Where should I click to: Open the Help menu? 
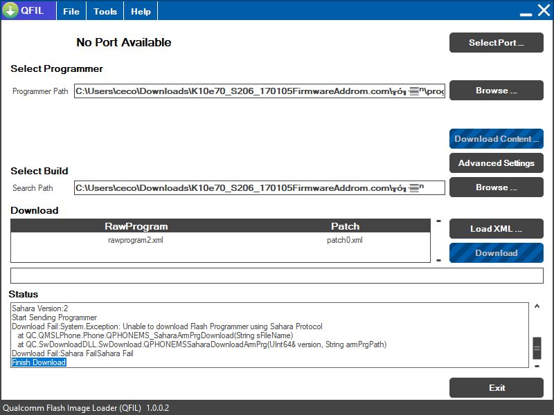coord(141,11)
